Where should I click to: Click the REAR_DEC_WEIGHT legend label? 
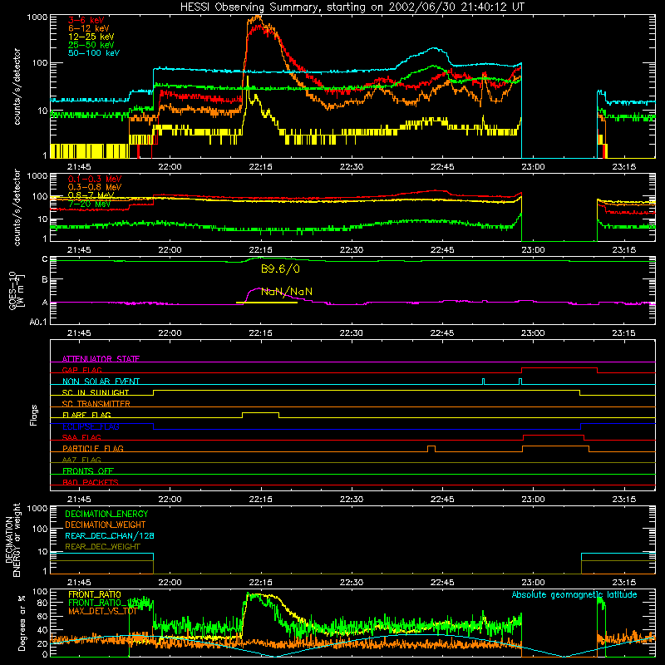tap(102, 547)
